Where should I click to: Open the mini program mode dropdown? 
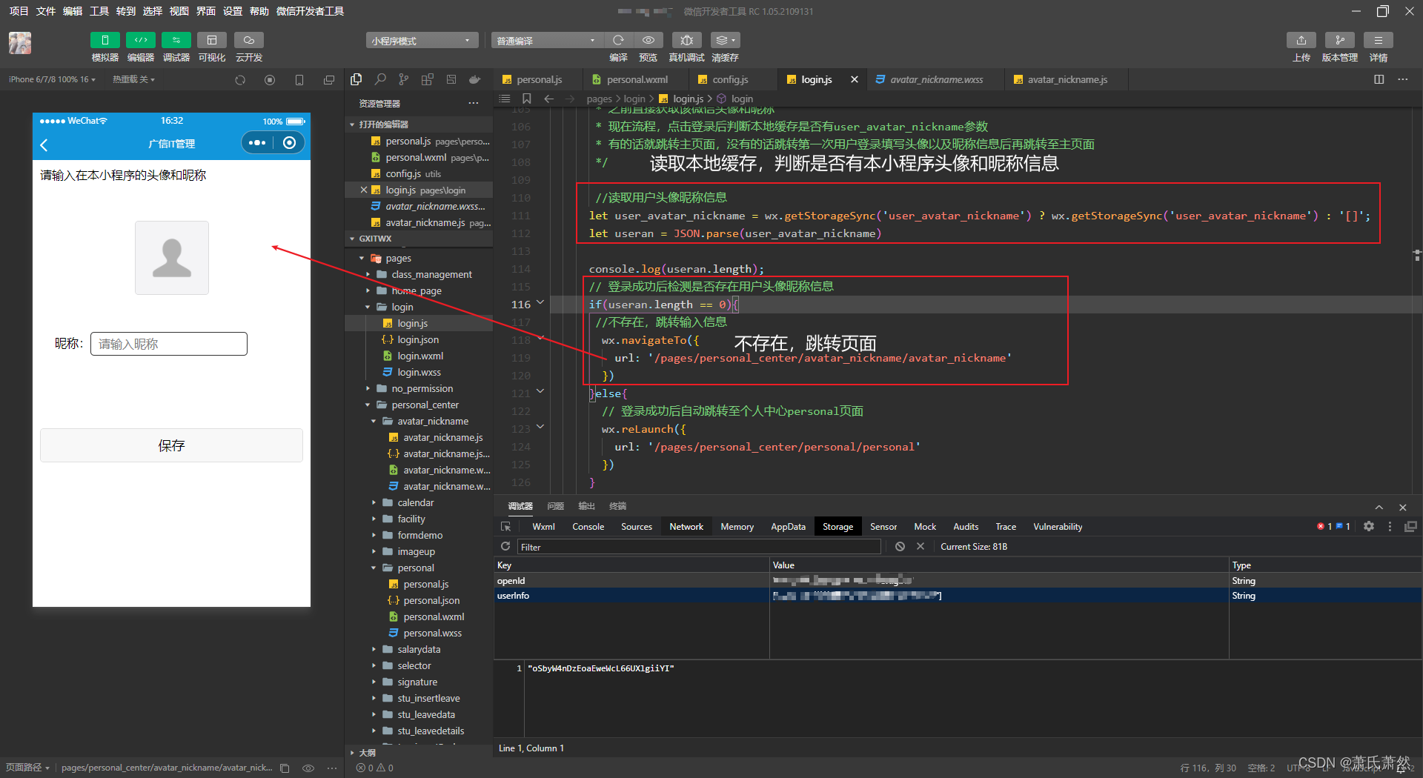422,41
